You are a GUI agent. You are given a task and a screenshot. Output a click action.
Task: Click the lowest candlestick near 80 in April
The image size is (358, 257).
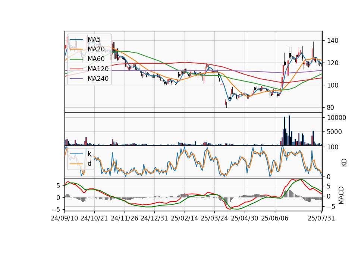point(227,105)
